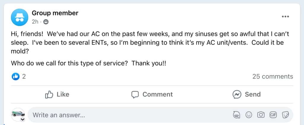Insert an avatar sticker in answer
304x125 pixels.
(x=237, y=115)
